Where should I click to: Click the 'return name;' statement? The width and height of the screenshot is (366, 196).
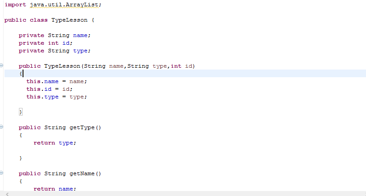(55, 189)
